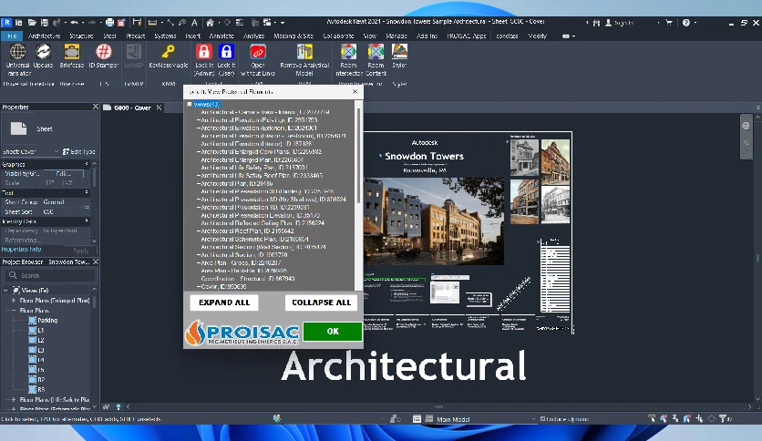The height and width of the screenshot is (441, 762).
Task: Switch to the Modify ribbon tab
Action: [538, 36]
